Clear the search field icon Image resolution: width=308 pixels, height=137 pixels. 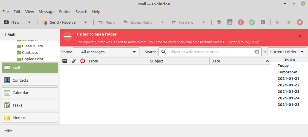click(x=257, y=52)
